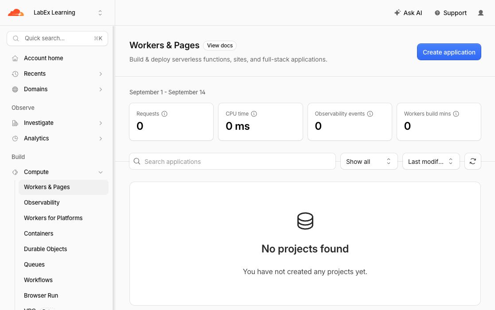Click the refresh applications icon button
Image resolution: width=495 pixels, height=310 pixels.
472,162
